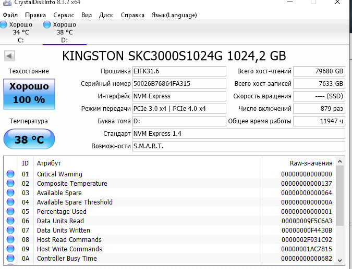Open the Вид menu
Image resolution: width=352 pixels, height=269 pixels.
point(87,15)
